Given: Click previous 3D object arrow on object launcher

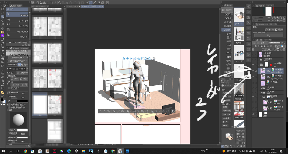Looking at the screenshot, I should click(x=100, y=111).
